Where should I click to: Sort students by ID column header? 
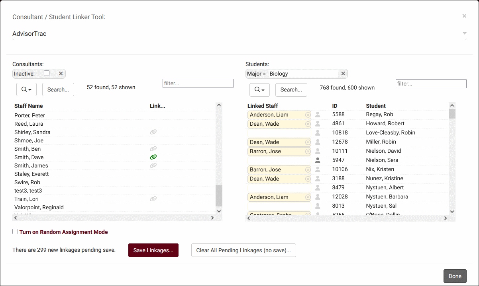click(335, 106)
